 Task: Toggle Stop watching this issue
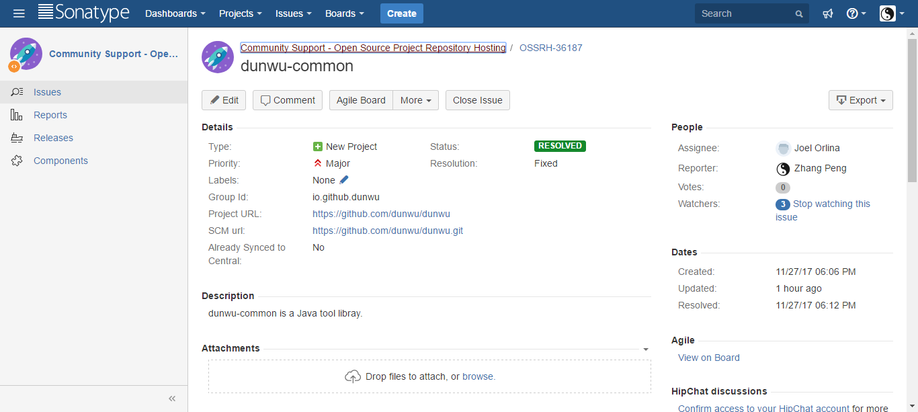tap(831, 204)
